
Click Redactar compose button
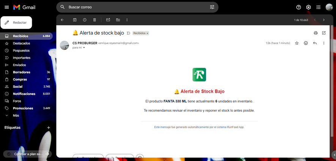tap(16, 22)
